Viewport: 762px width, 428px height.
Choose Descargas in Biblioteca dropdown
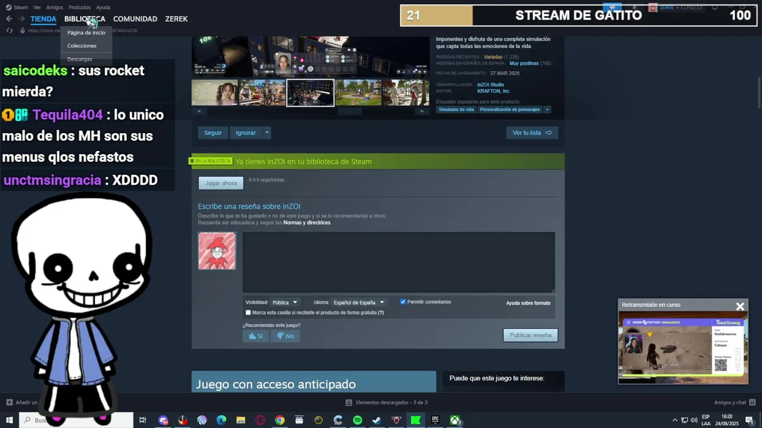point(80,59)
